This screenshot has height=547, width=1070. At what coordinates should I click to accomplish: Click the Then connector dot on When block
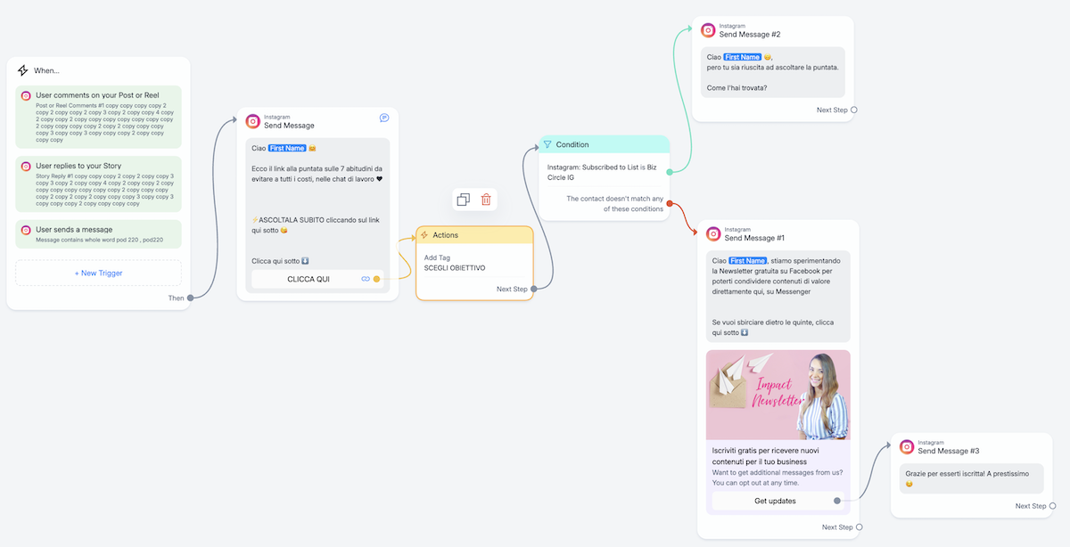190,298
